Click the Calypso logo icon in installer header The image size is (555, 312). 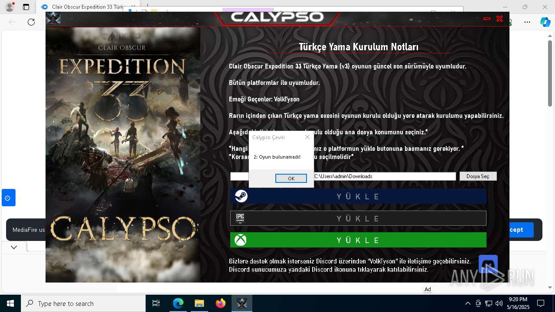tap(53, 19)
